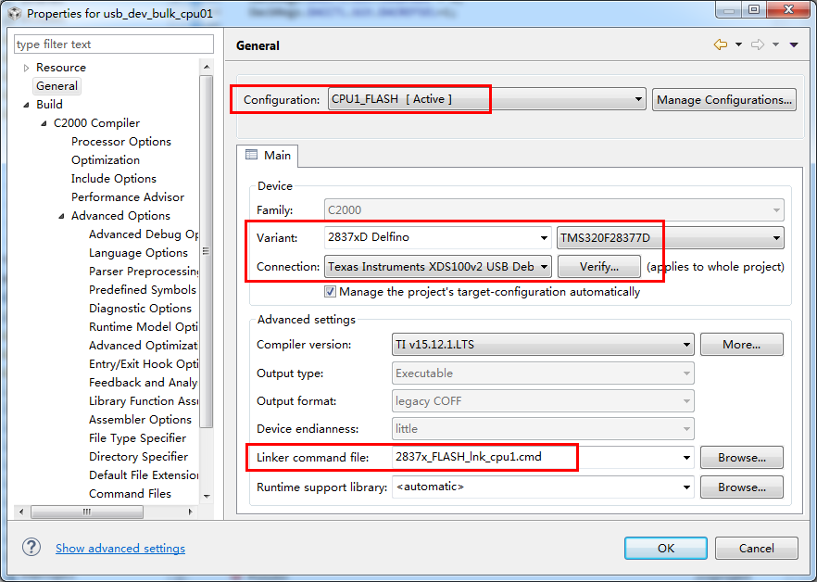Image resolution: width=817 pixels, height=582 pixels.
Task: Click the type filter text field
Action: pyautogui.click(x=114, y=44)
